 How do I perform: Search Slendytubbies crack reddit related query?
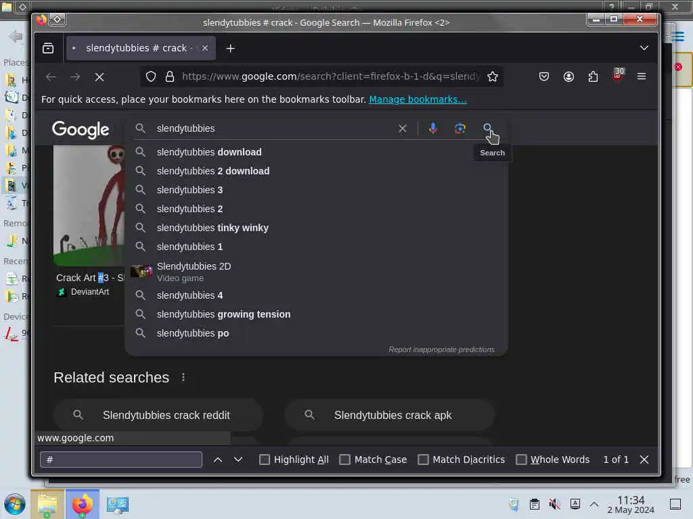pyautogui.click(x=158, y=416)
